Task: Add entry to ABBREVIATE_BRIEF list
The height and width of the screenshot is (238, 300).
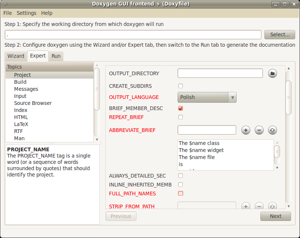Action: pyautogui.click(x=246, y=130)
